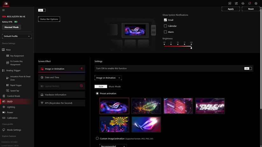Select the glowing pink ROG logo preset
The height and width of the screenshot is (147, 262).
pos(146,124)
